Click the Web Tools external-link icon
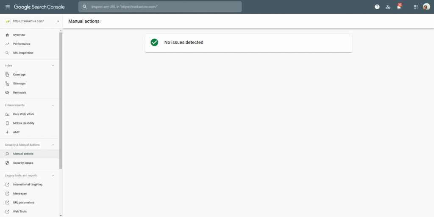The image size is (434, 217). [7, 212]
